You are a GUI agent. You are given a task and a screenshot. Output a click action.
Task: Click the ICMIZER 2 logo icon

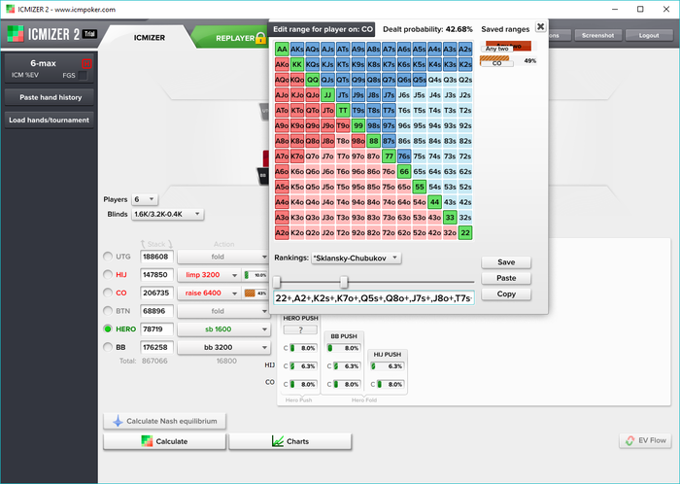16,34
